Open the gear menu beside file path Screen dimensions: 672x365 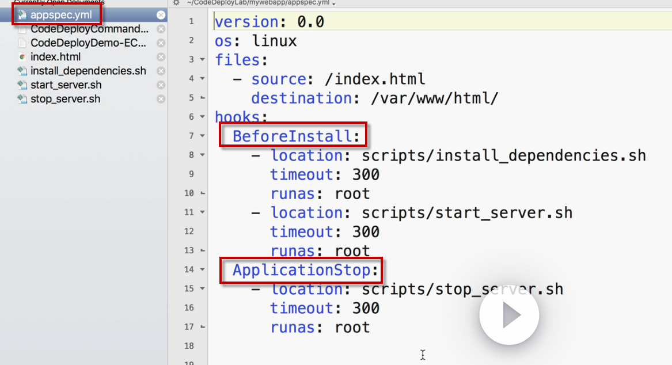176,2
